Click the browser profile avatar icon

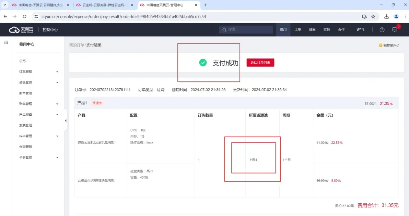[396, 16]
